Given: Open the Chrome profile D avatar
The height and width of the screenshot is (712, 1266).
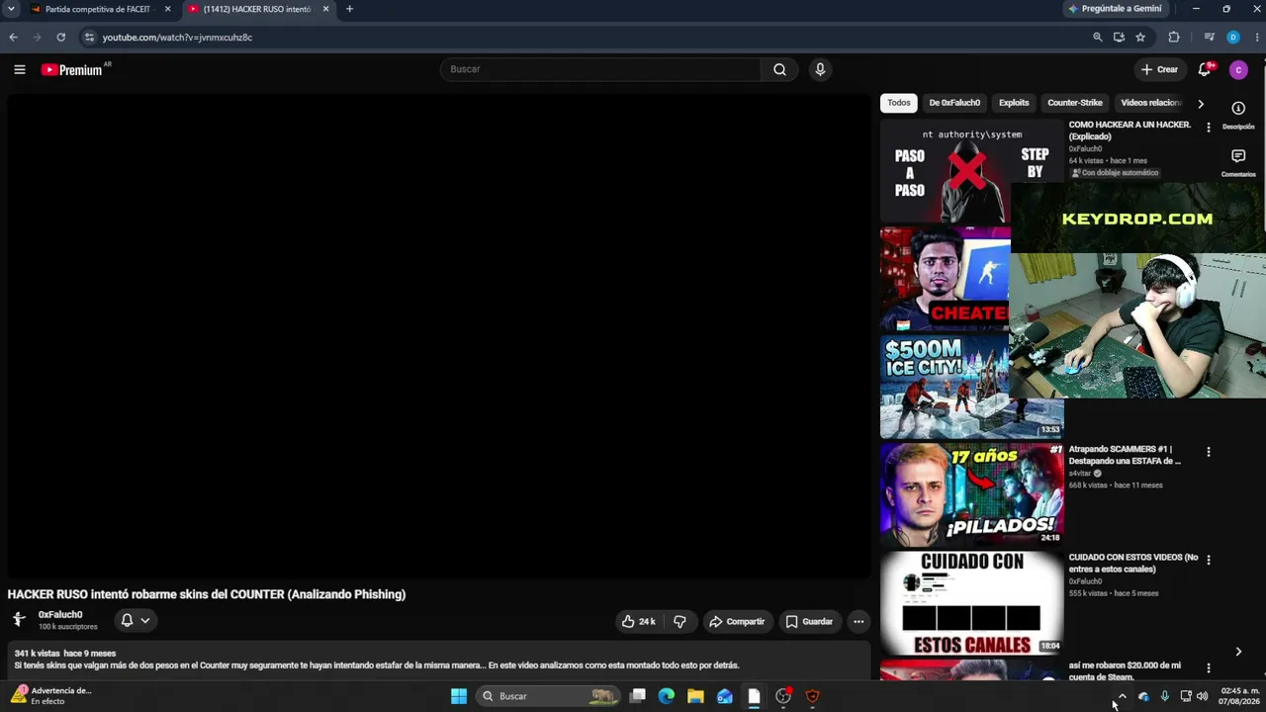Looking at the screenshot, I should (x=1232, y=38).
